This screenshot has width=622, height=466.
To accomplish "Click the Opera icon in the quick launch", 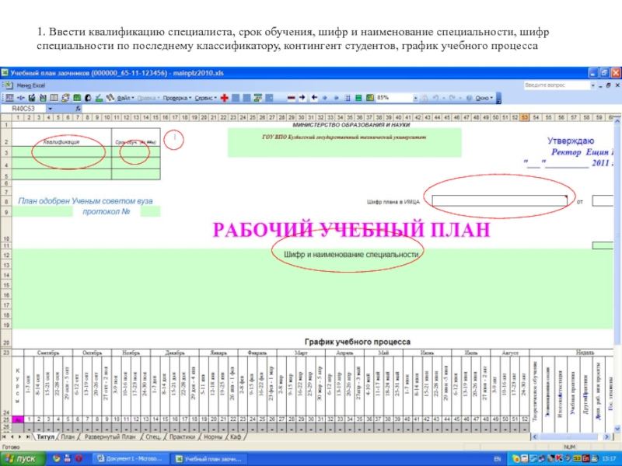I will tap(79, 458).
